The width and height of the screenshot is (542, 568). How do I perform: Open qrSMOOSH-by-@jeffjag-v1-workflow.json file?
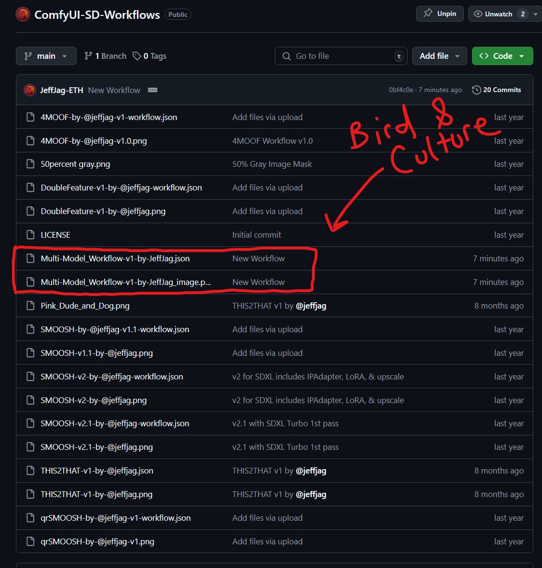pyautogui.click(x=116, y=518)
